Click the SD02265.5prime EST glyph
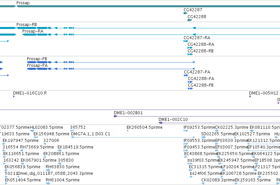 (203, 137)
